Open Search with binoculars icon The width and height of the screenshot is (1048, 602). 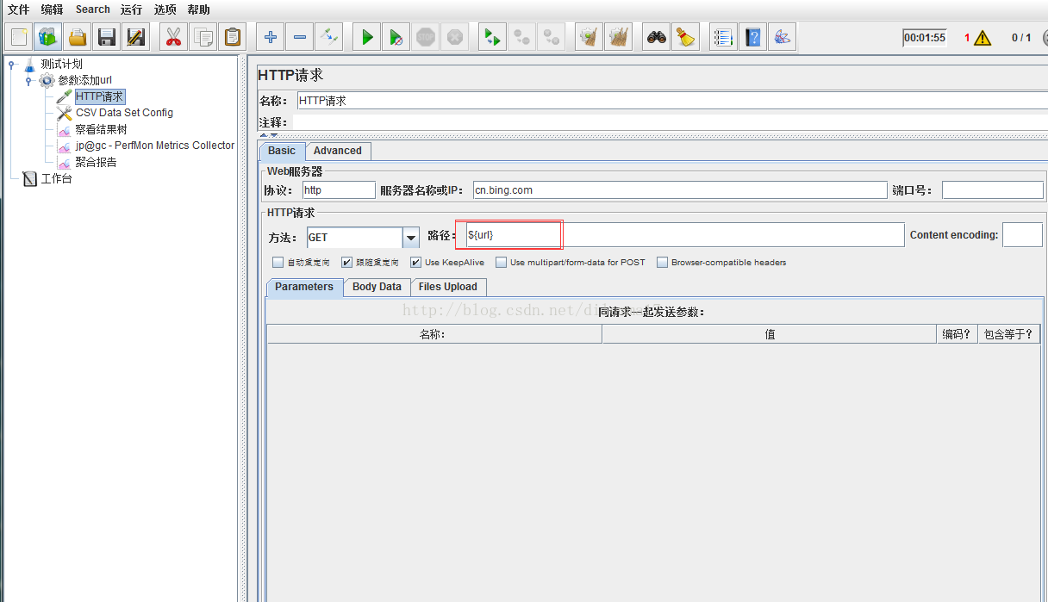tap(657, 37)
